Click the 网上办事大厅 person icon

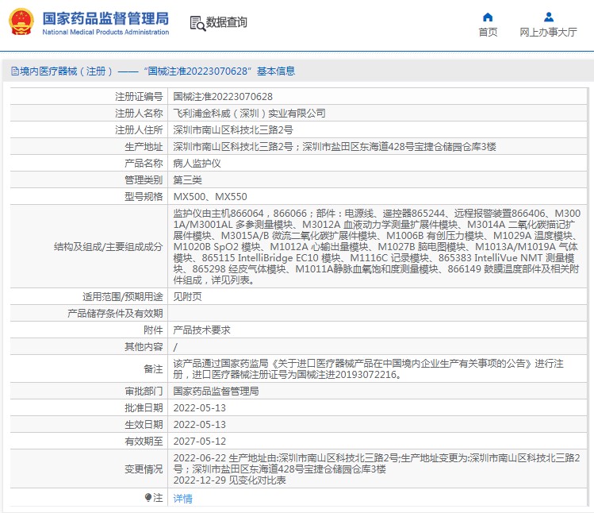click(x=548, y=17)
